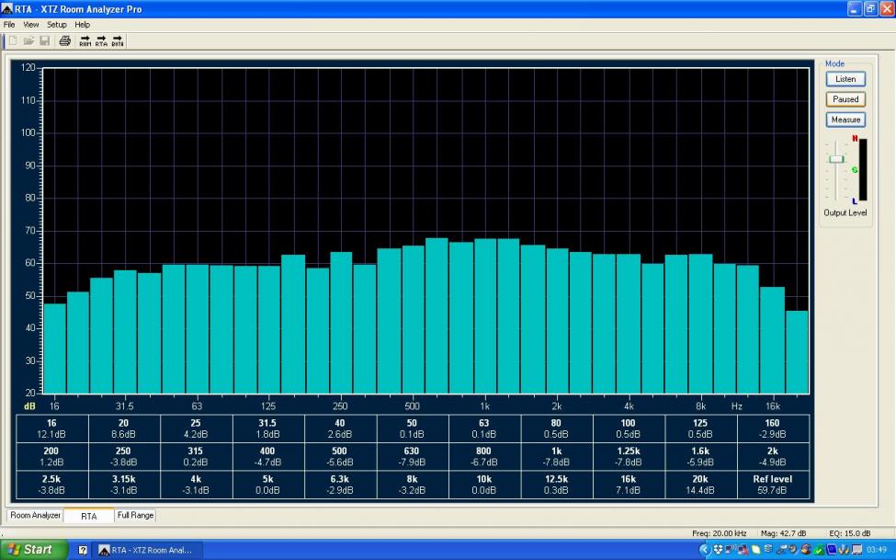Click the 25 Hz cell showing 4.2dB
The width and height of the screenshot is (896, 560).
pos(196,429)
